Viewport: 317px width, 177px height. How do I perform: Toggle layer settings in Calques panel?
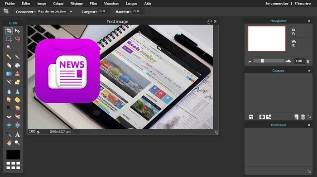point(251,117)
